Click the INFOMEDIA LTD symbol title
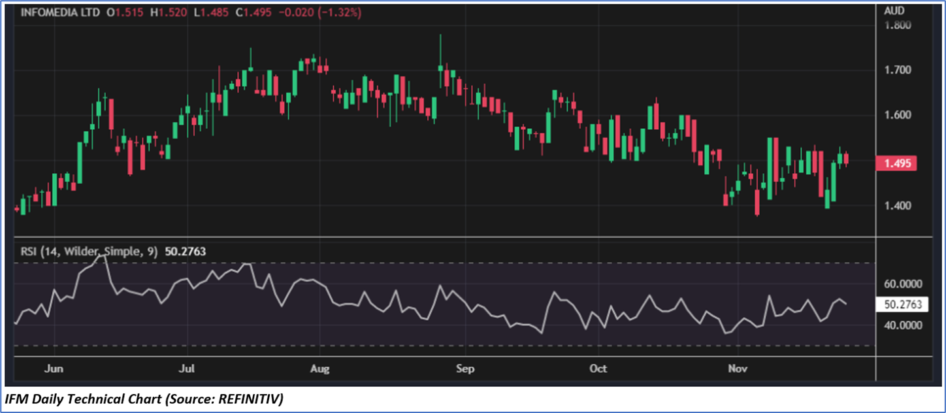The image size is (946, 413). click(x=61, y=12)
